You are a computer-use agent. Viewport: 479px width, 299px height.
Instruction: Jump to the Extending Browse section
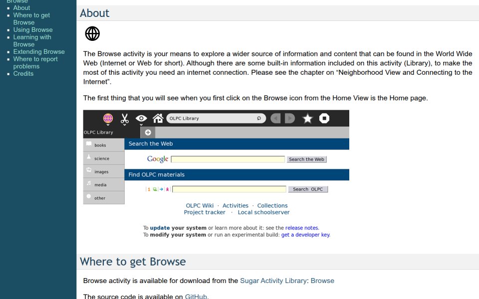coord(39,52)
